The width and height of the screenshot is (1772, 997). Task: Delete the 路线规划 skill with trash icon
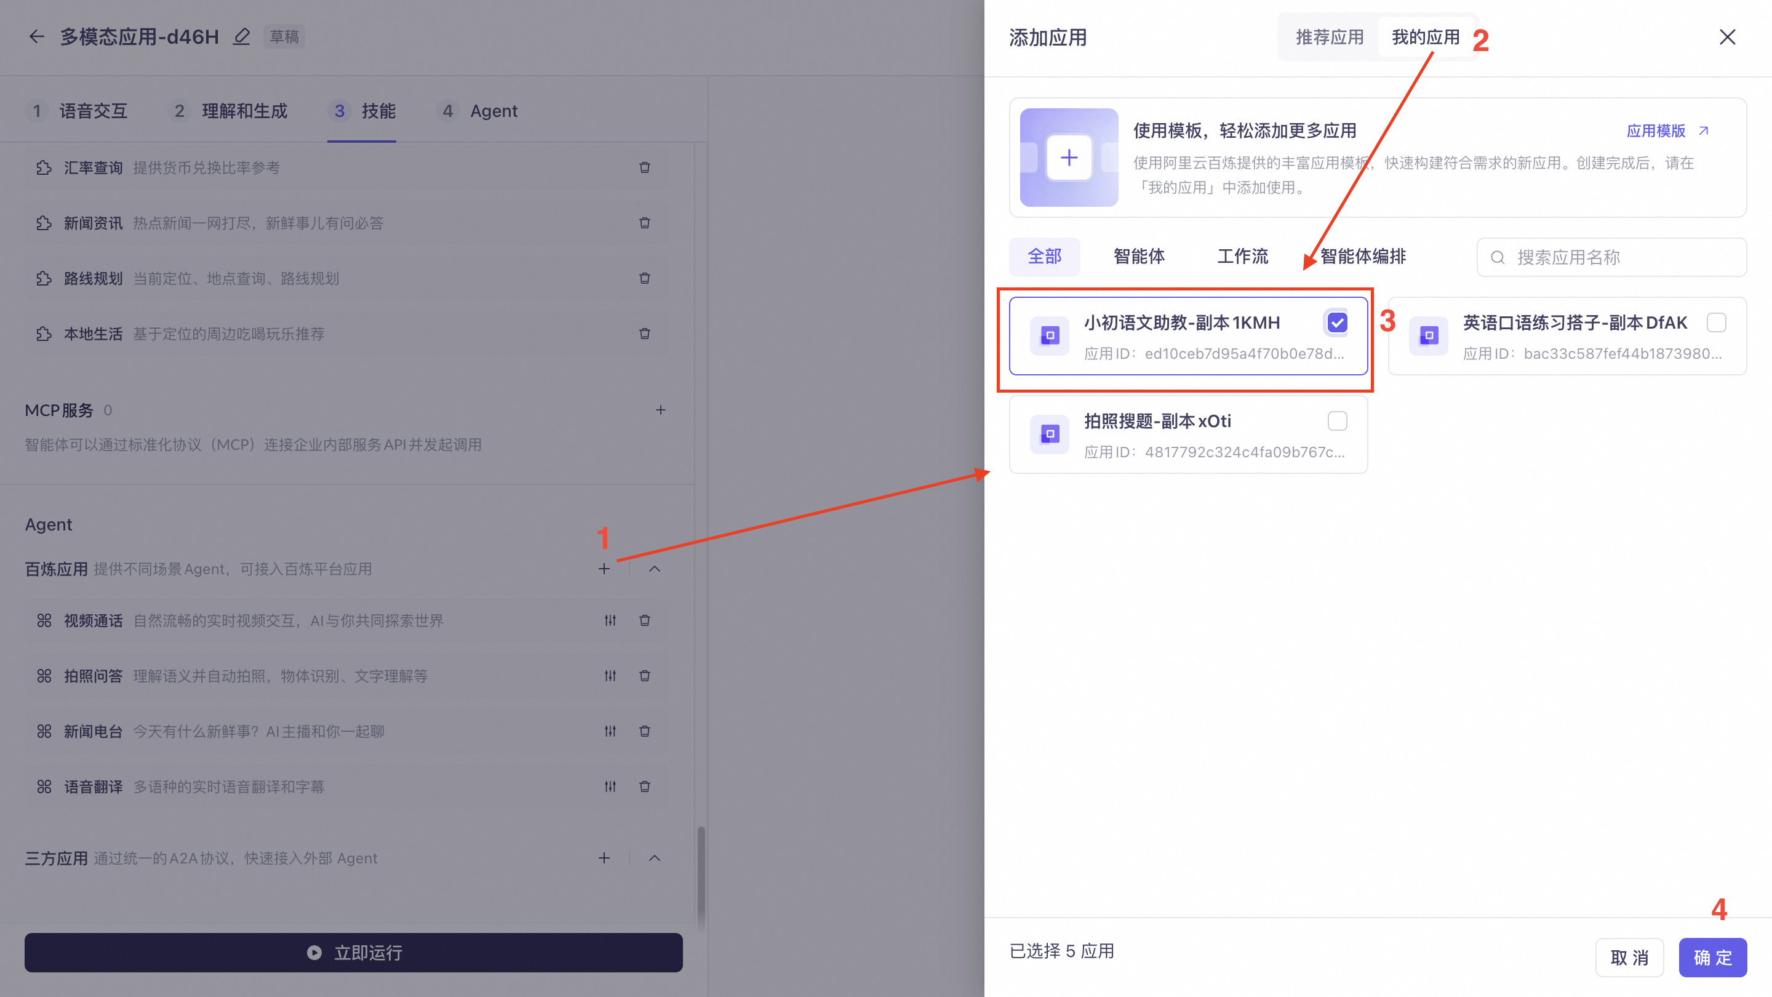pyautogui.click(x=645, y=279)
